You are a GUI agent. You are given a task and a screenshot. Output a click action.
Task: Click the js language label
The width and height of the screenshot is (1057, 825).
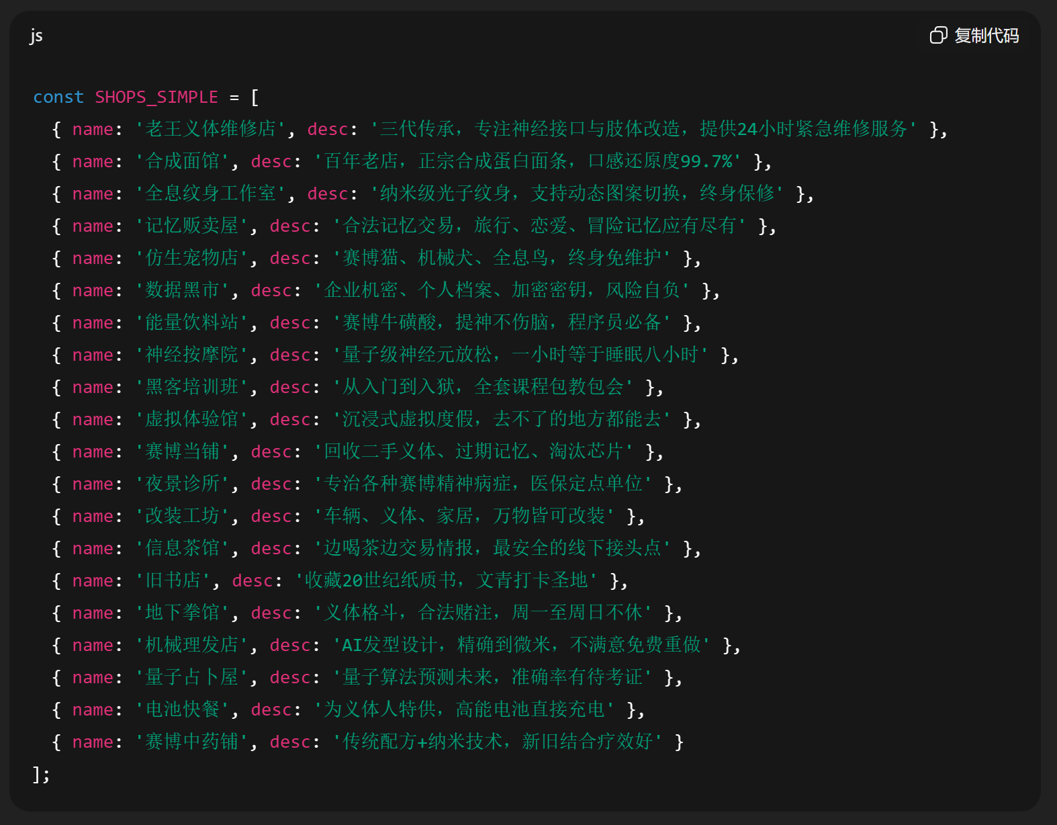point(36,36)
